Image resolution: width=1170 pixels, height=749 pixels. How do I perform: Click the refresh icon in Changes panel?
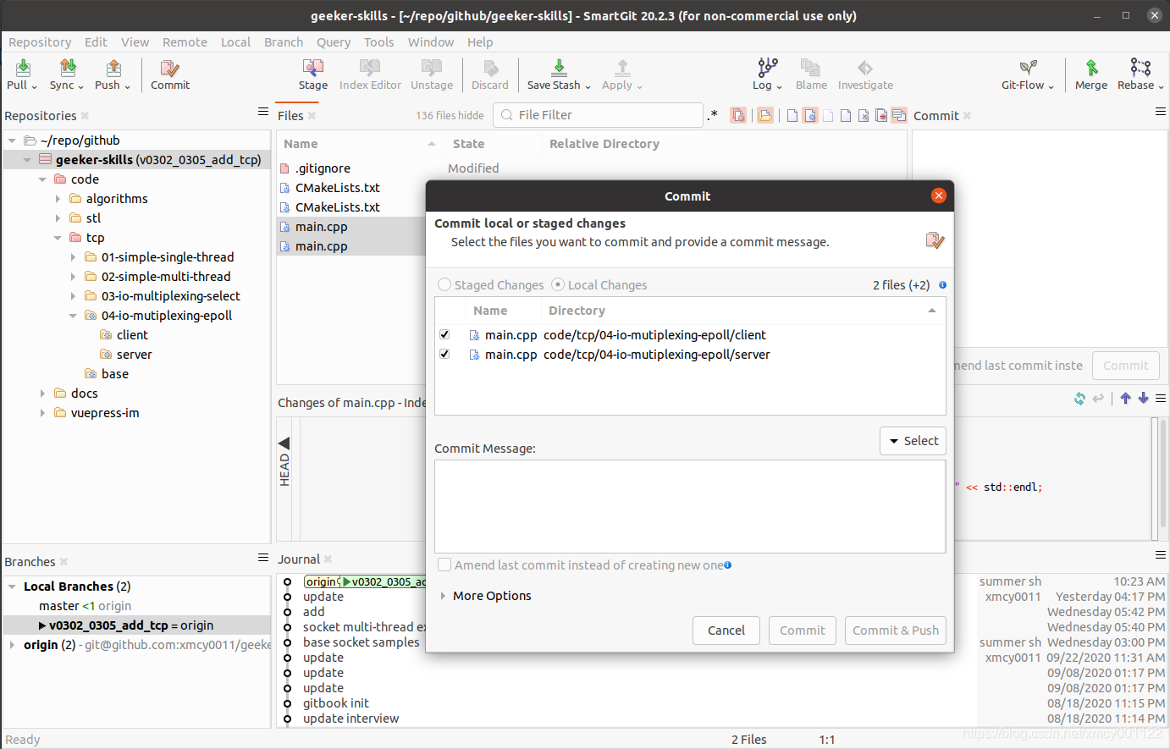click(1079, 399)
